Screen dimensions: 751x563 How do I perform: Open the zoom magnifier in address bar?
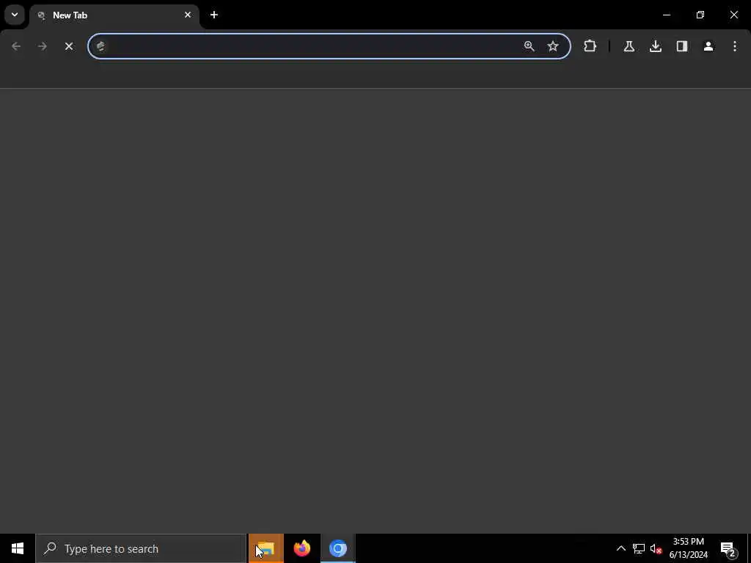tap(529, 46)
